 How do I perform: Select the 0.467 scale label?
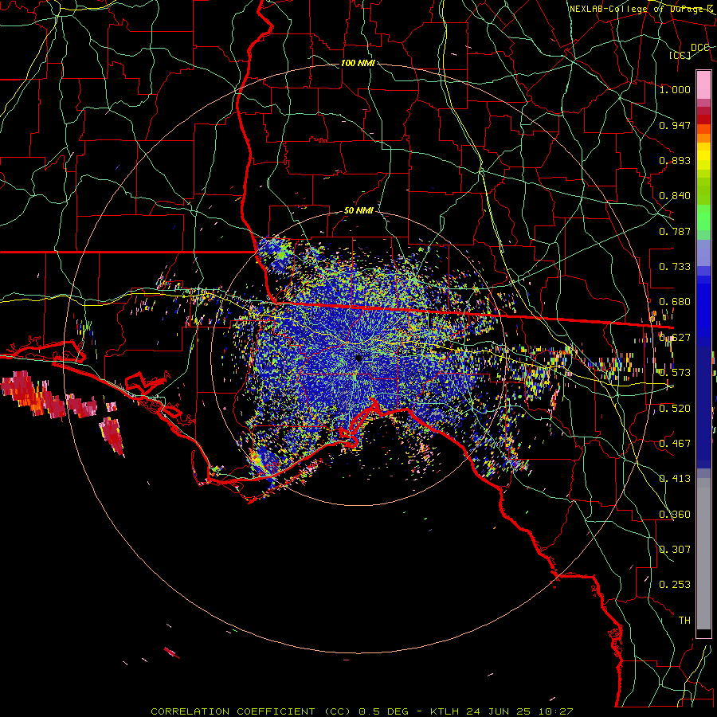point(675,444)
